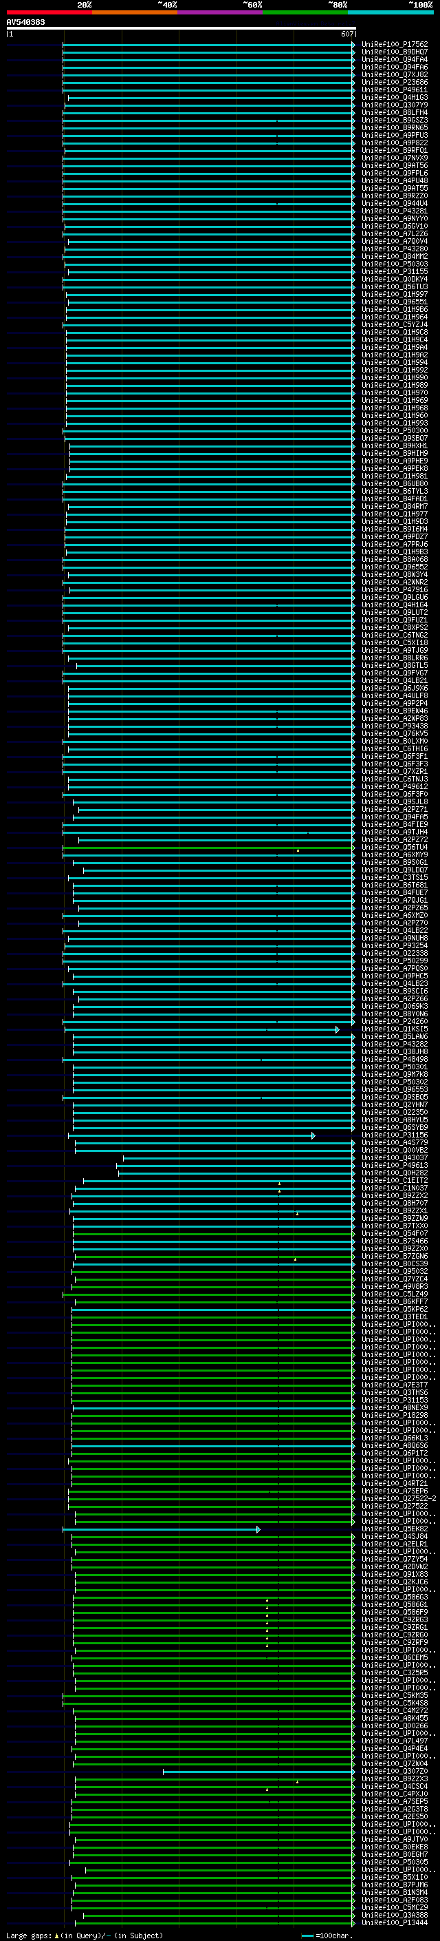Pick the UniRef100_P31155 hit

coord(394,272)
